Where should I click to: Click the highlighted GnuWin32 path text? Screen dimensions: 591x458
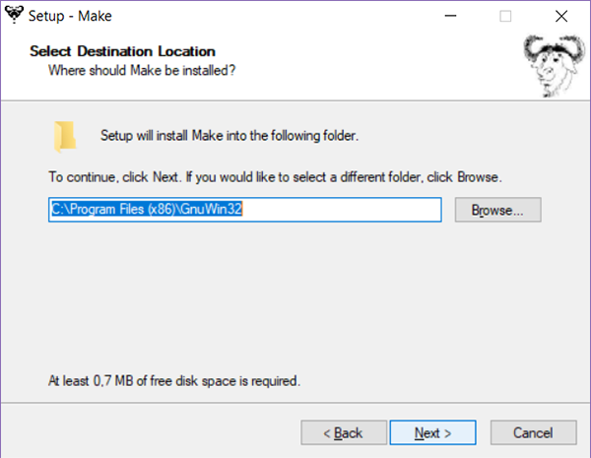pos(153,210)
